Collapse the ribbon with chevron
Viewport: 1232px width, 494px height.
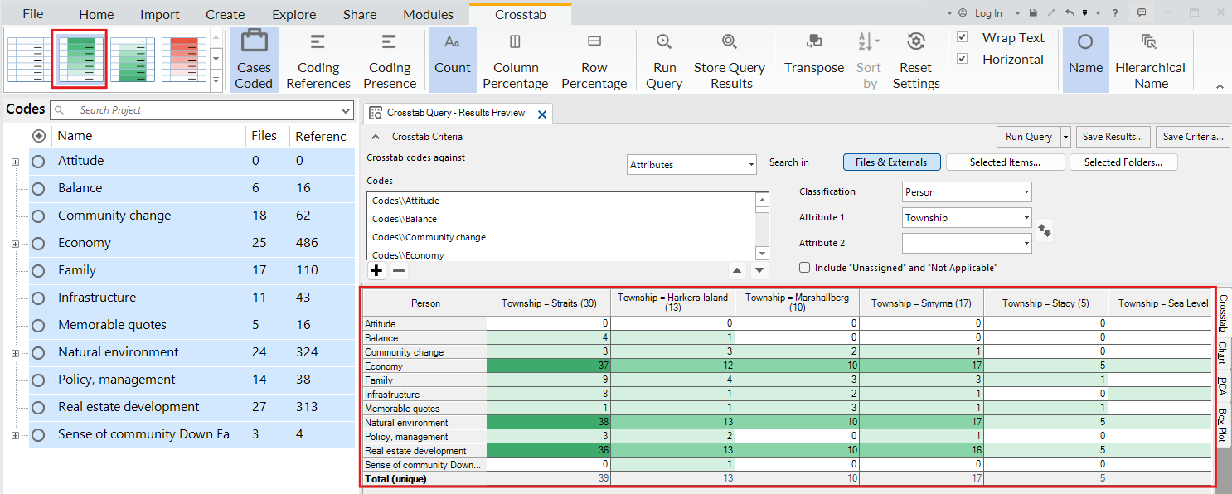(1220, 86)
